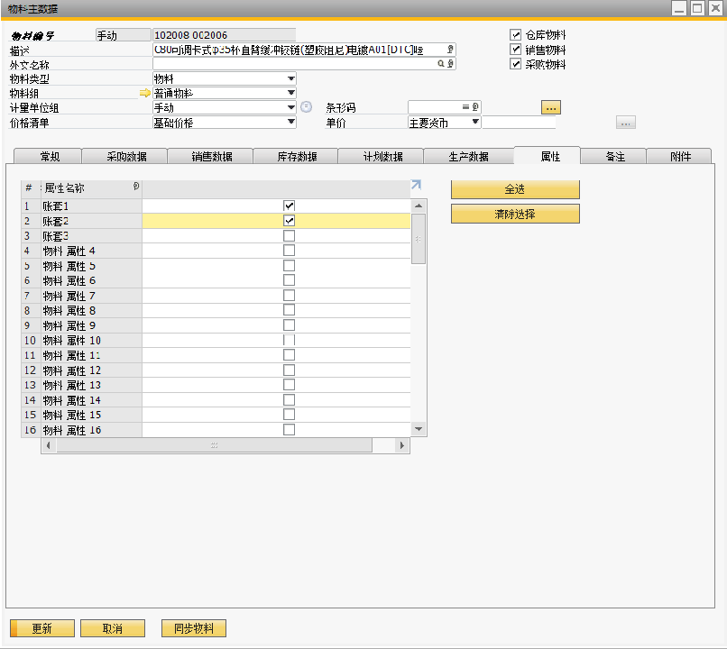Screen dimensions: 727x649
Task: Toggle the 账套3 property checkbox
Action: coord(290,236)
